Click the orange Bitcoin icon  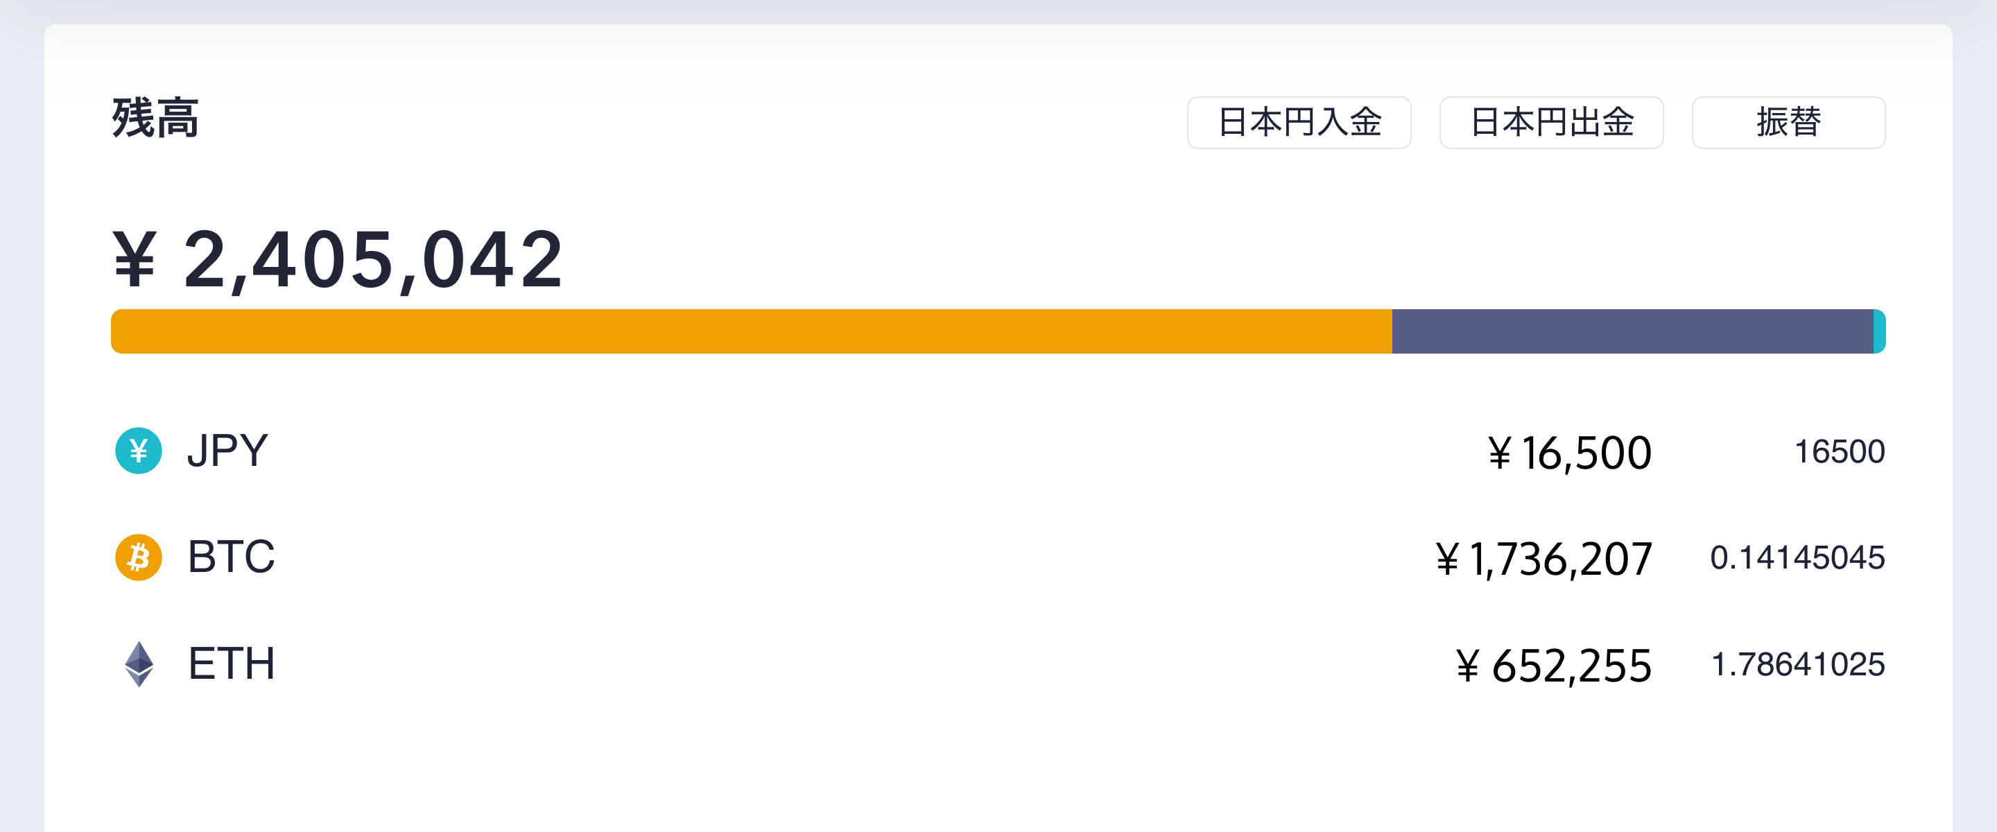pyautogui.click(x=138, y=557)
